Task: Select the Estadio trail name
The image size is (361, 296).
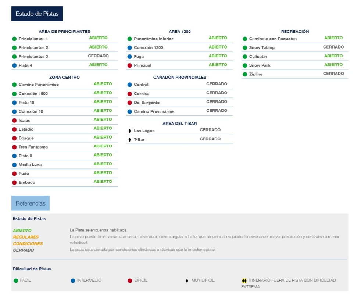Action: pos(26,129)
